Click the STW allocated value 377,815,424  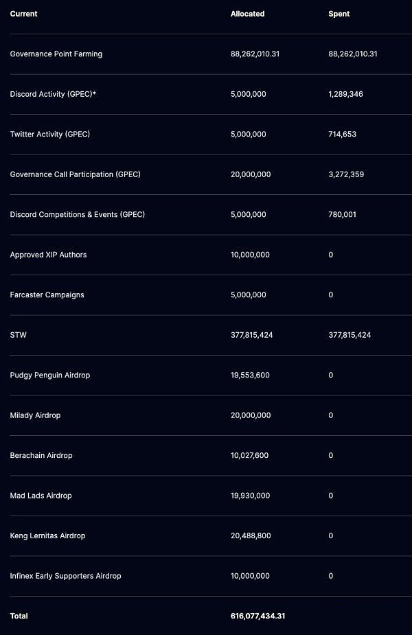click(x=251, y=335)
